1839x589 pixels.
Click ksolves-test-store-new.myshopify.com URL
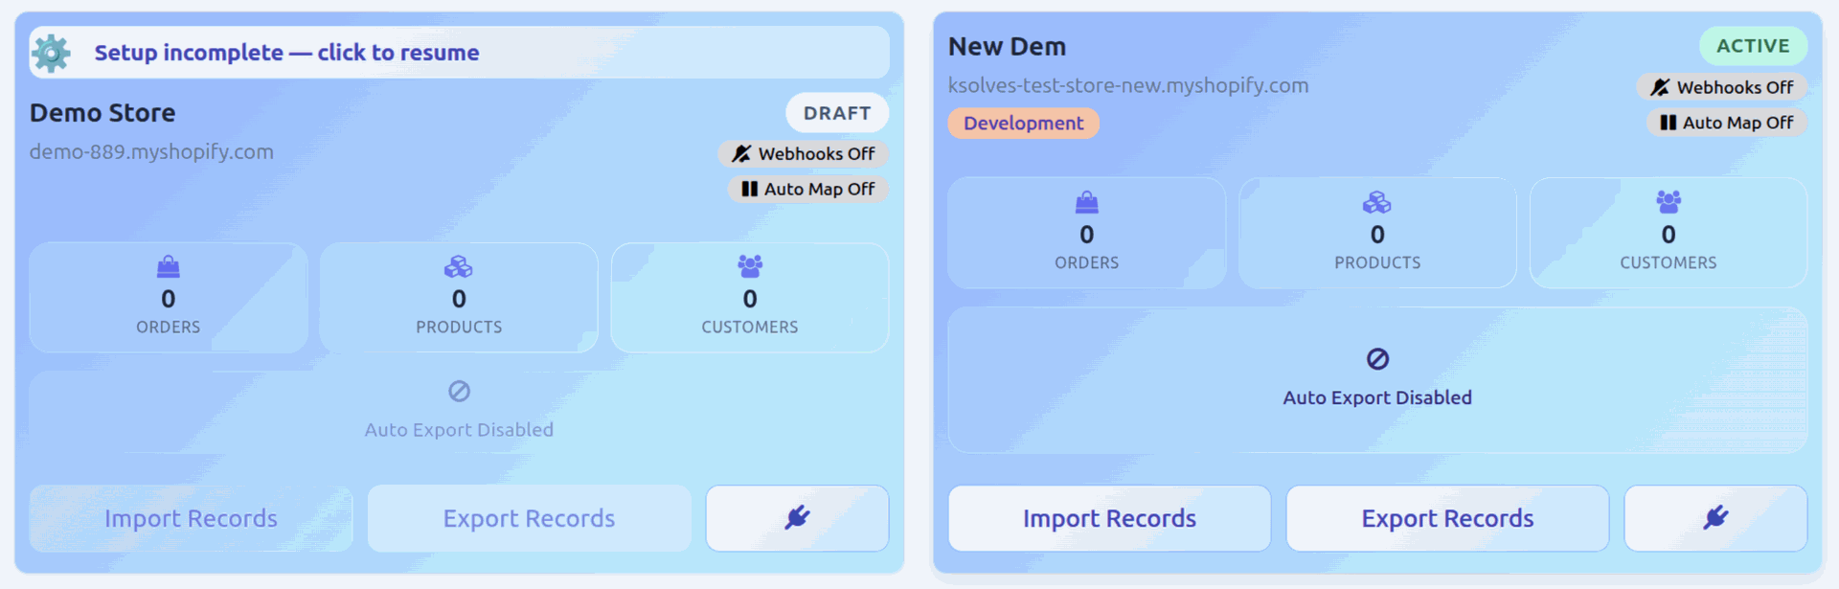click(x=1128, y=85)
